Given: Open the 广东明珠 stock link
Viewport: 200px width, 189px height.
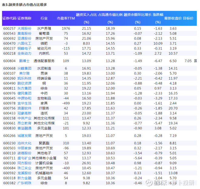Looking at the screenshot, I should pos(24,183).
